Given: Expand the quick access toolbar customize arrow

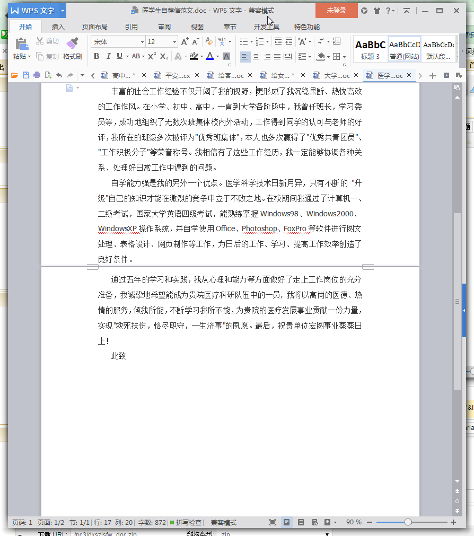Looking at the screenshot, I should [82, 75].
